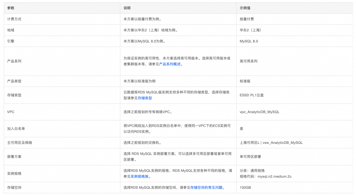The image size is (356, 195).
Task: Open the 存储类型 hyperlink in description
Action: click(x=145, y=98)
